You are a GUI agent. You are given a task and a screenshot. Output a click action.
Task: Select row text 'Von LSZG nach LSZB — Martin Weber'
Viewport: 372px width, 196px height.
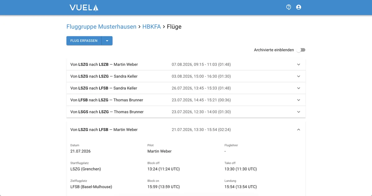[x=104, y=65]
